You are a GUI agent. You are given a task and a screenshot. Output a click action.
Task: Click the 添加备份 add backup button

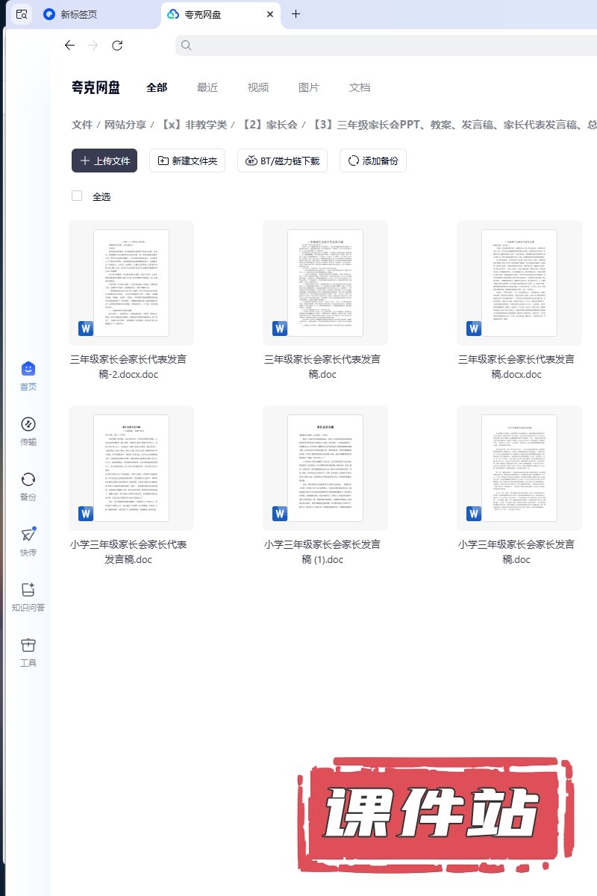[x=372, y=161]
